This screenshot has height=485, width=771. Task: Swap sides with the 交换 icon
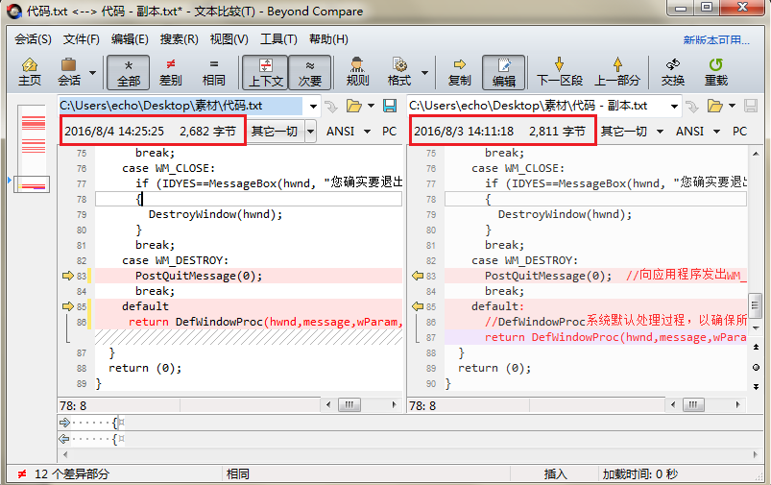(x=673, y=72)
